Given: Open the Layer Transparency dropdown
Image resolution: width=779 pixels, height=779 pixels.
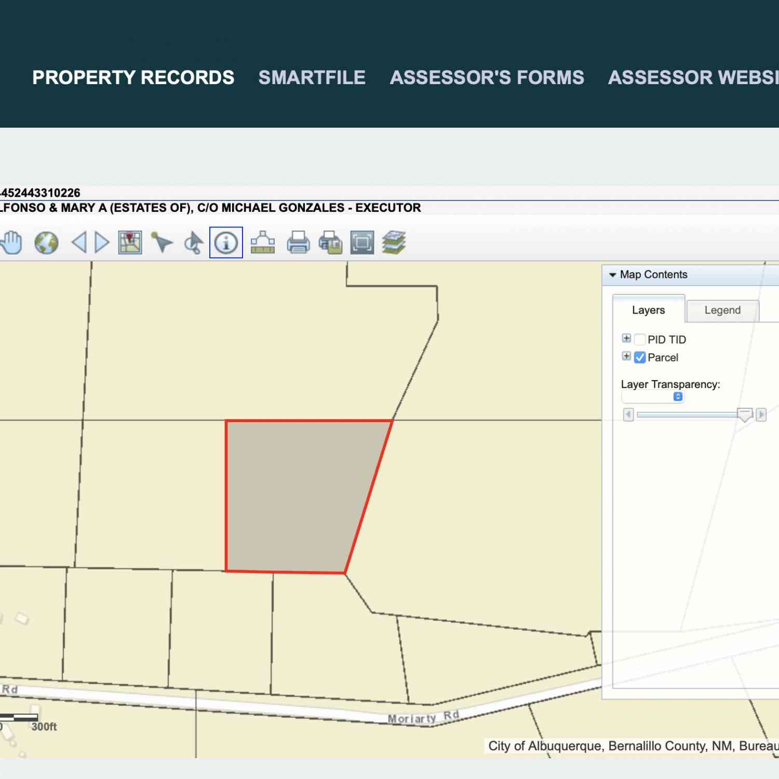Looking at the screenshot, I should (x=653, y=397).
